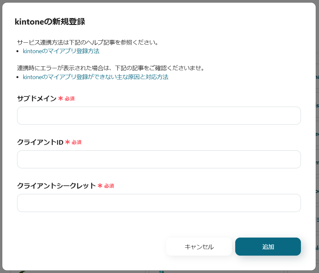Open the kintoneのマイアプリ登録方法 help link

(x=61, y=51)
